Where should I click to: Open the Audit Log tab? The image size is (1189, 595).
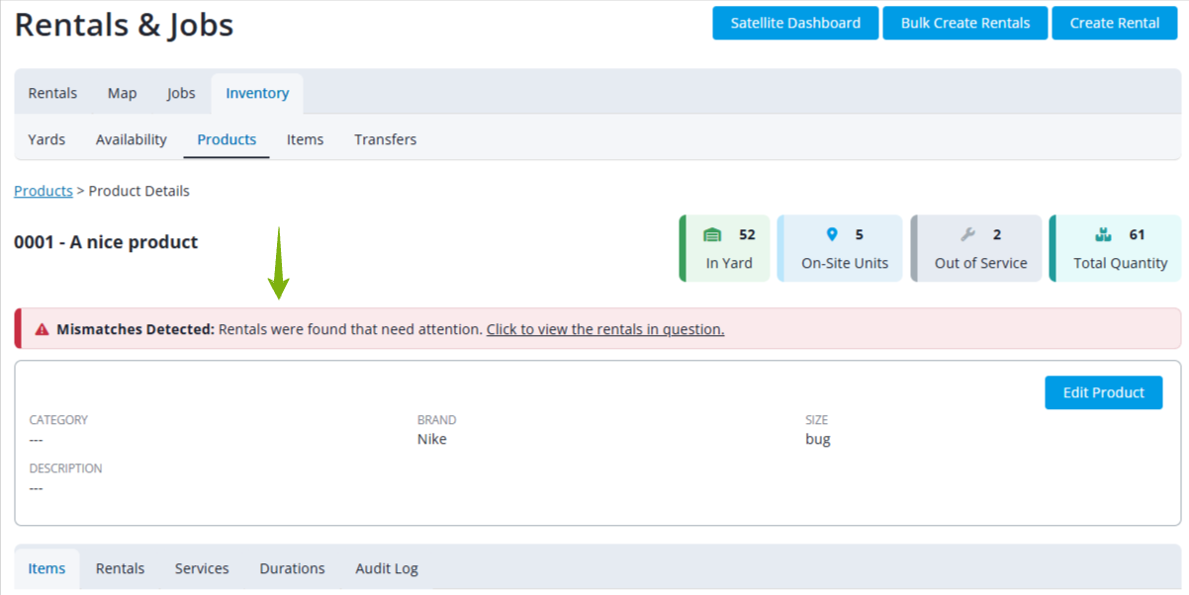387,568
